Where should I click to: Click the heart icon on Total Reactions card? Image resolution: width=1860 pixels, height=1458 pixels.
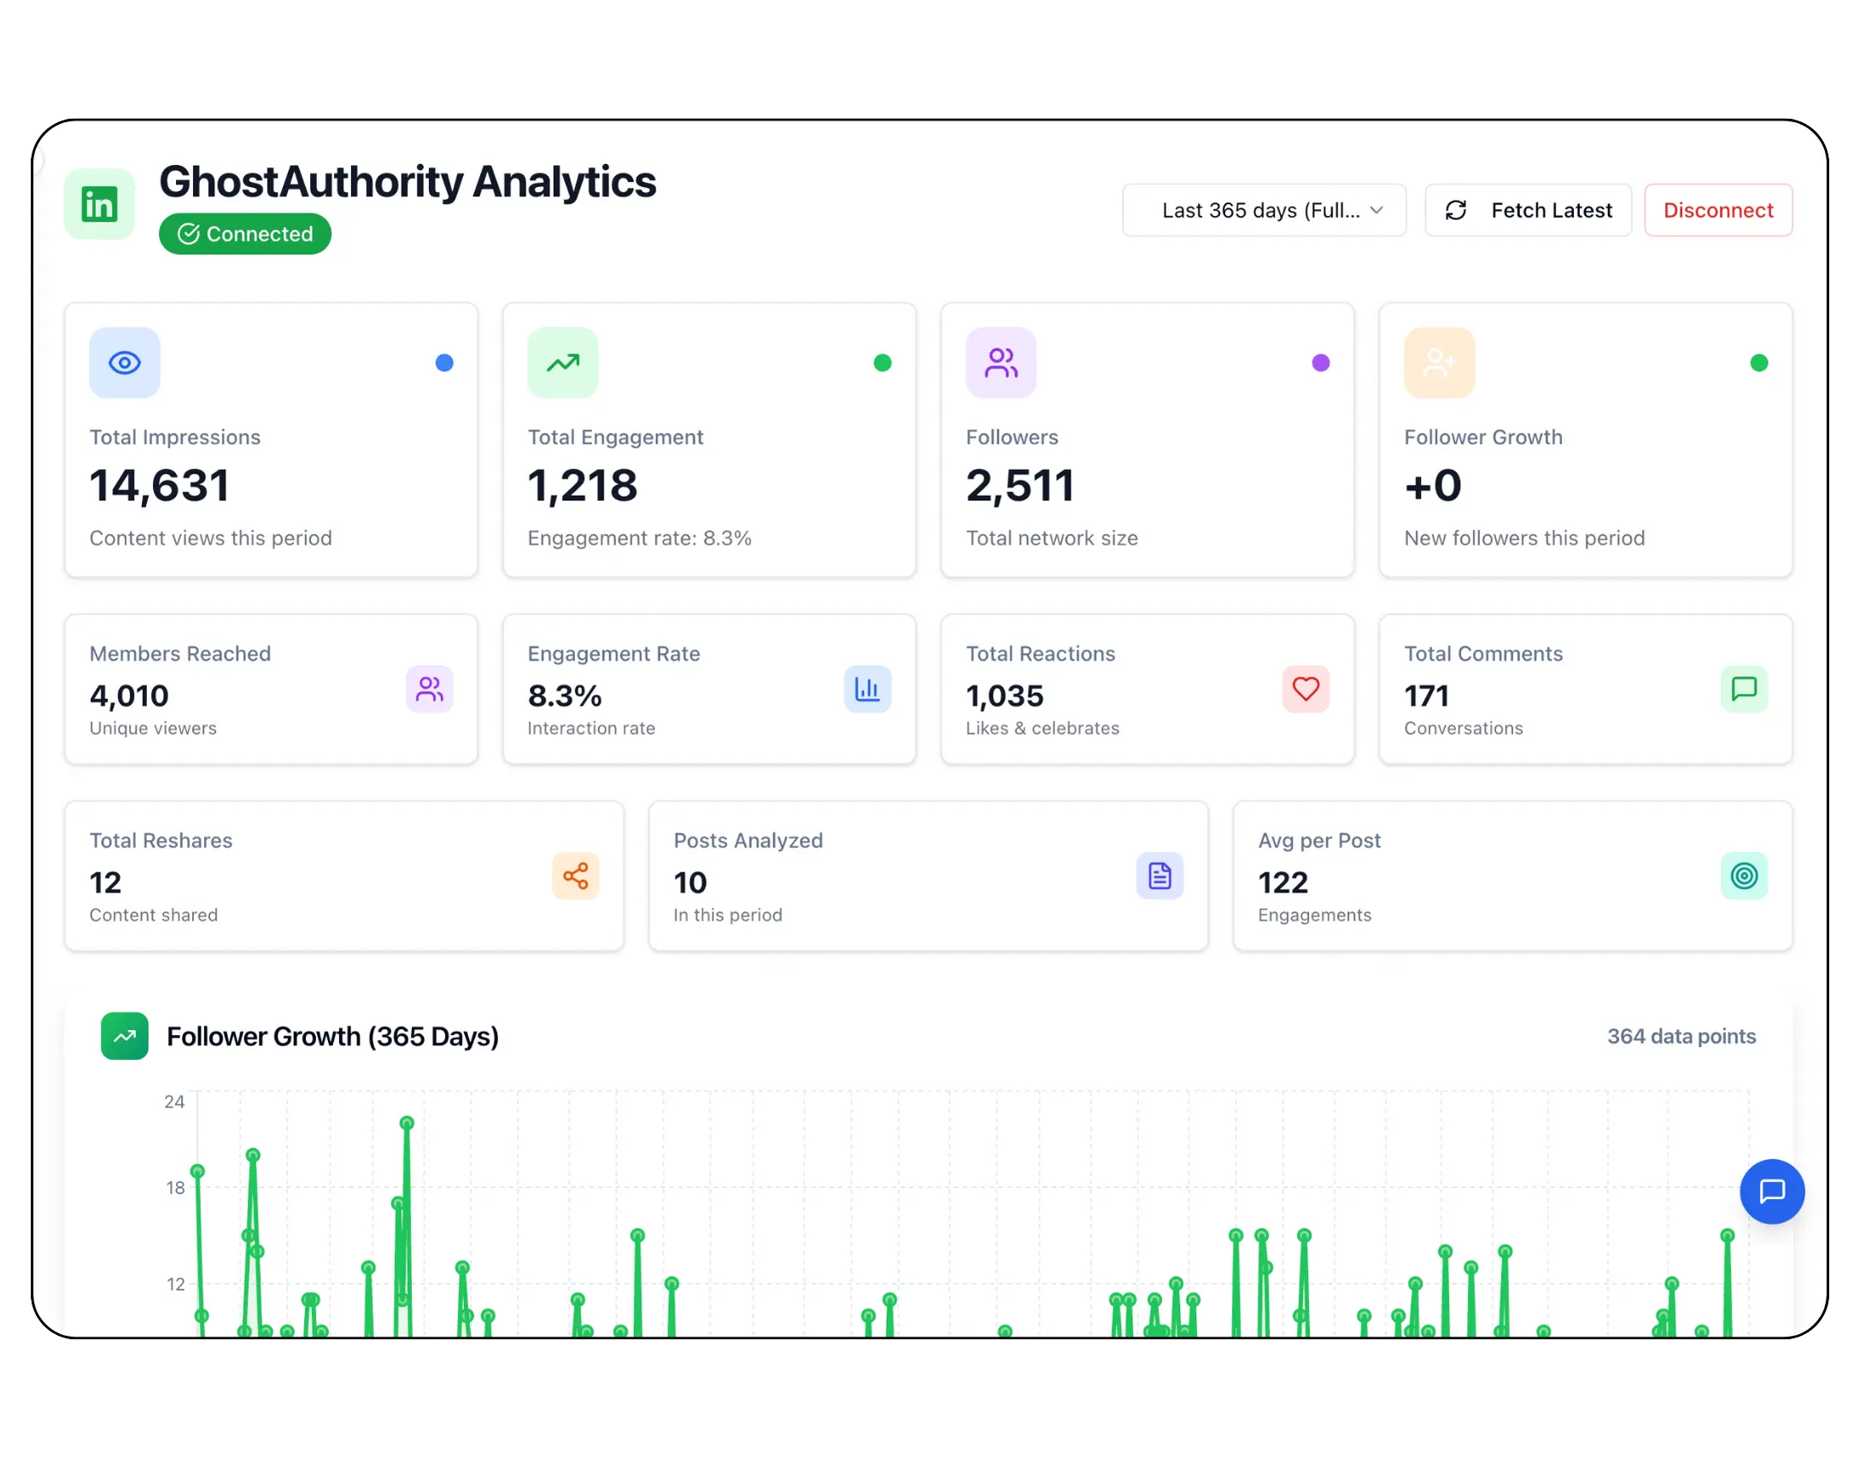tap(1306, 689)
